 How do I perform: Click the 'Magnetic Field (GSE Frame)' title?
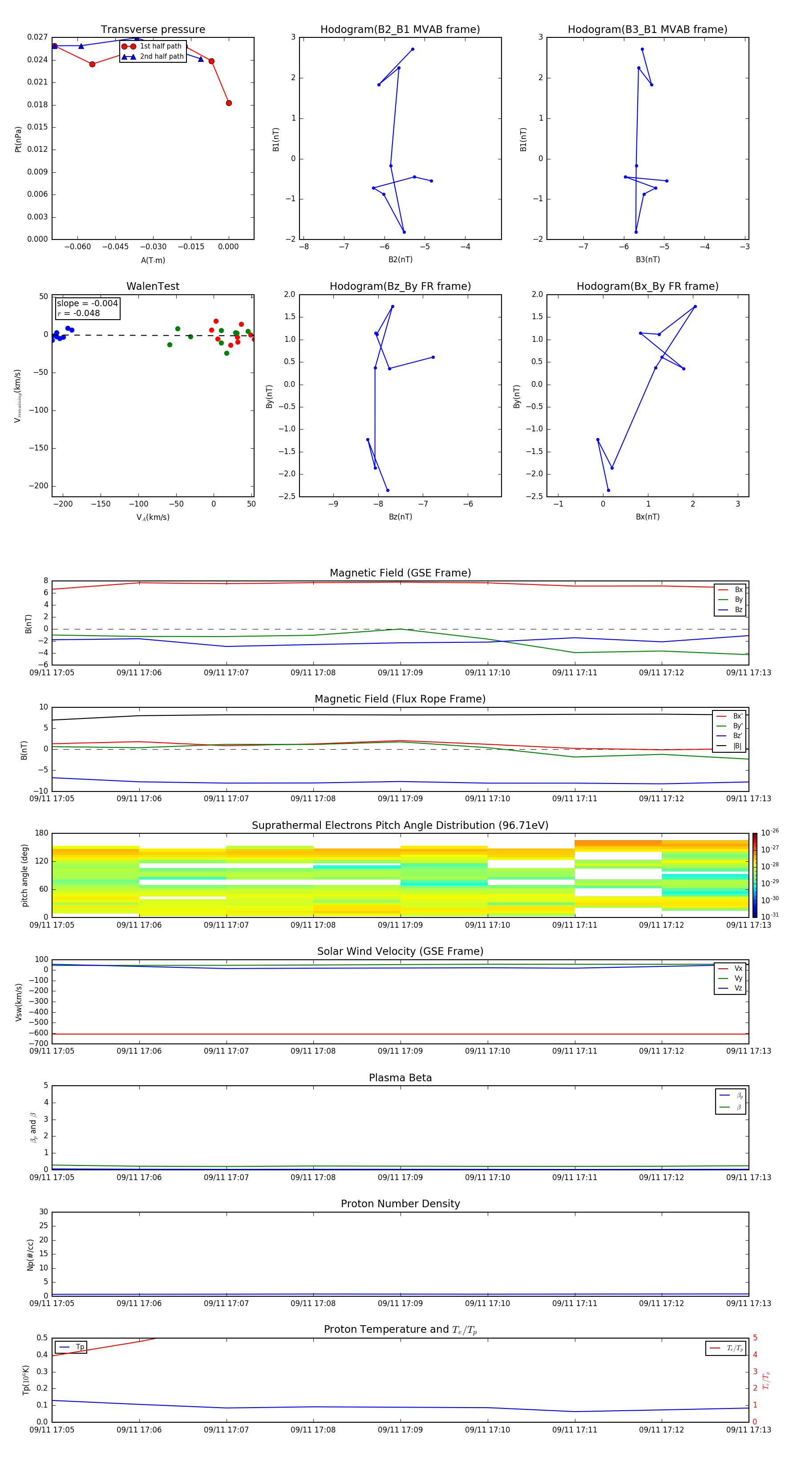pos(400,572)
